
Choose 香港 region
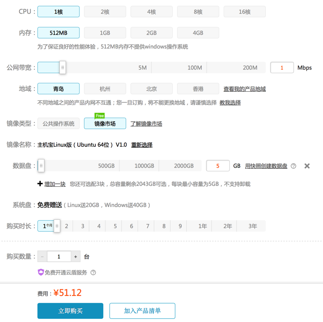(x=198, y=89)
